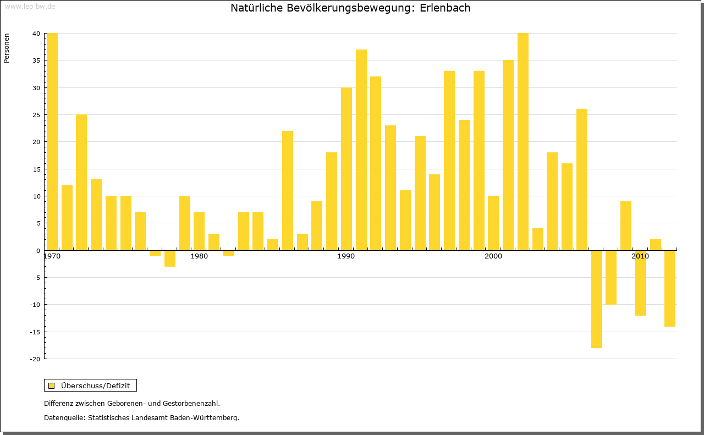Click the 2002 bar reaching 40

tap(522, 141)
